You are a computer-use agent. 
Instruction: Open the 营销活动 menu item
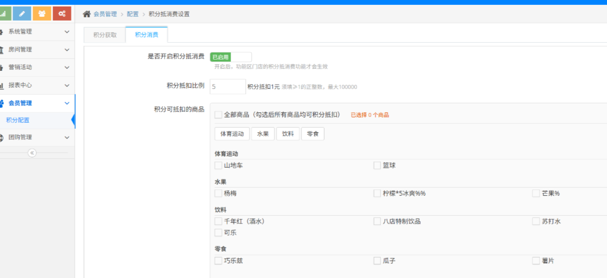pyautogui.click(x=37, y=68)
